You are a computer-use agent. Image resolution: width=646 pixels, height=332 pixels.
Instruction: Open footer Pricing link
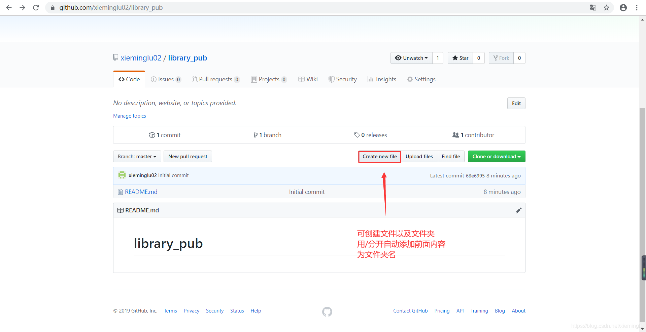pyautogui.click(x=442, y=311)
